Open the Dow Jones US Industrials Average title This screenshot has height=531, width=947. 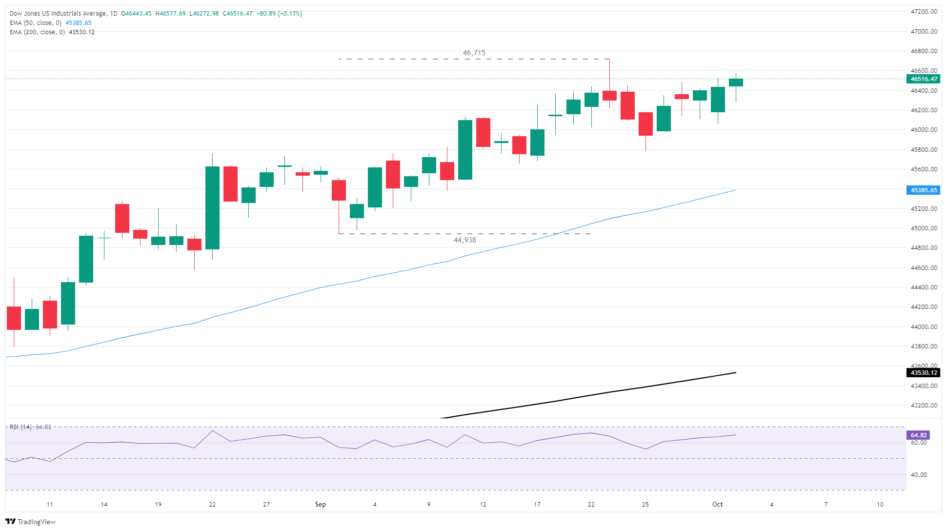pos(58,14)
